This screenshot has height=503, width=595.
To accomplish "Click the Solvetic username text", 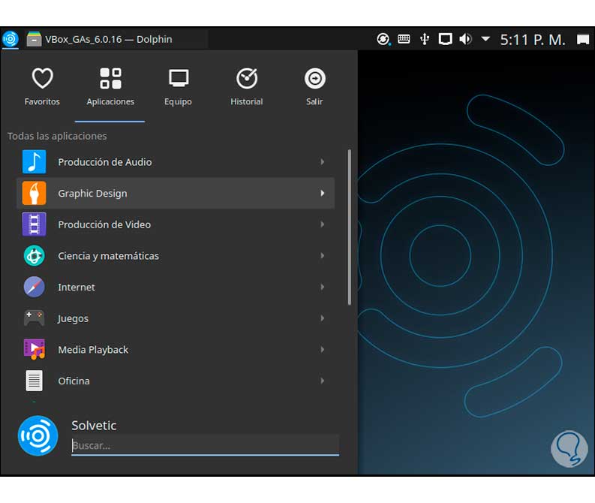I will [x=94, y=425].
